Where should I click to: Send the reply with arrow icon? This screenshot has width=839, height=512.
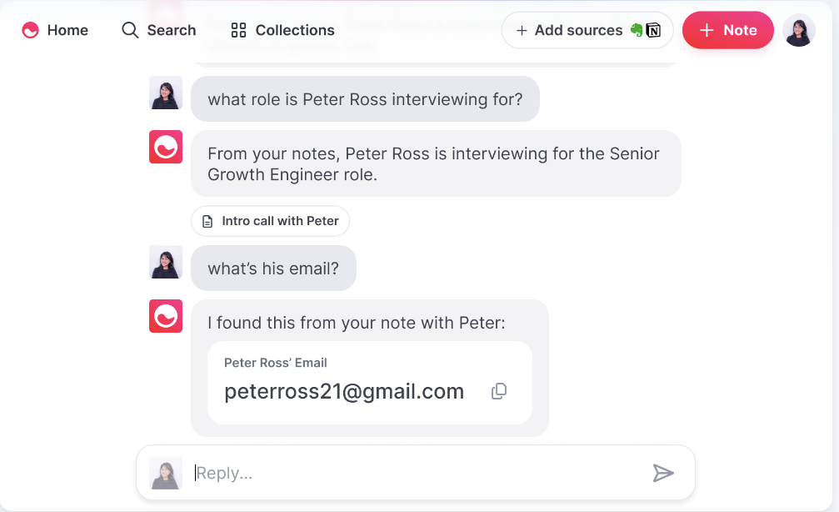pos(663,473)
